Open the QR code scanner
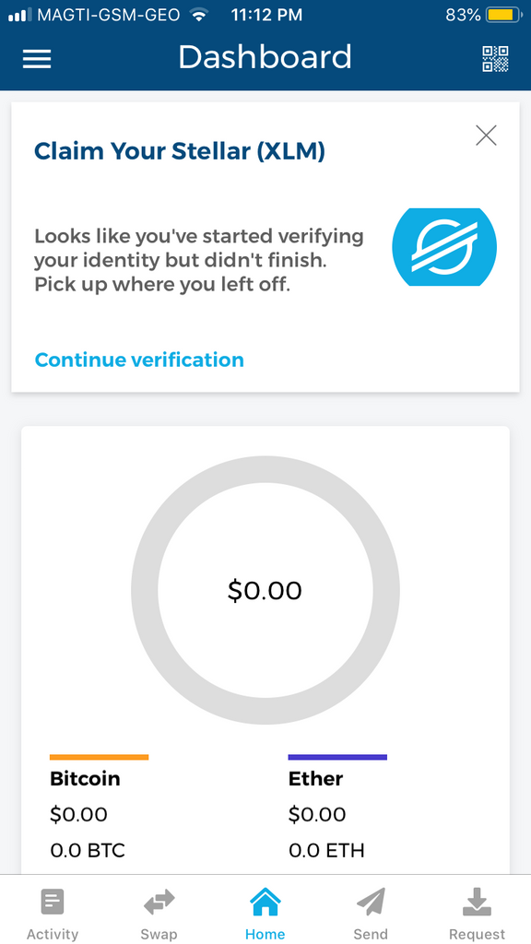 (x=495, y=58)
